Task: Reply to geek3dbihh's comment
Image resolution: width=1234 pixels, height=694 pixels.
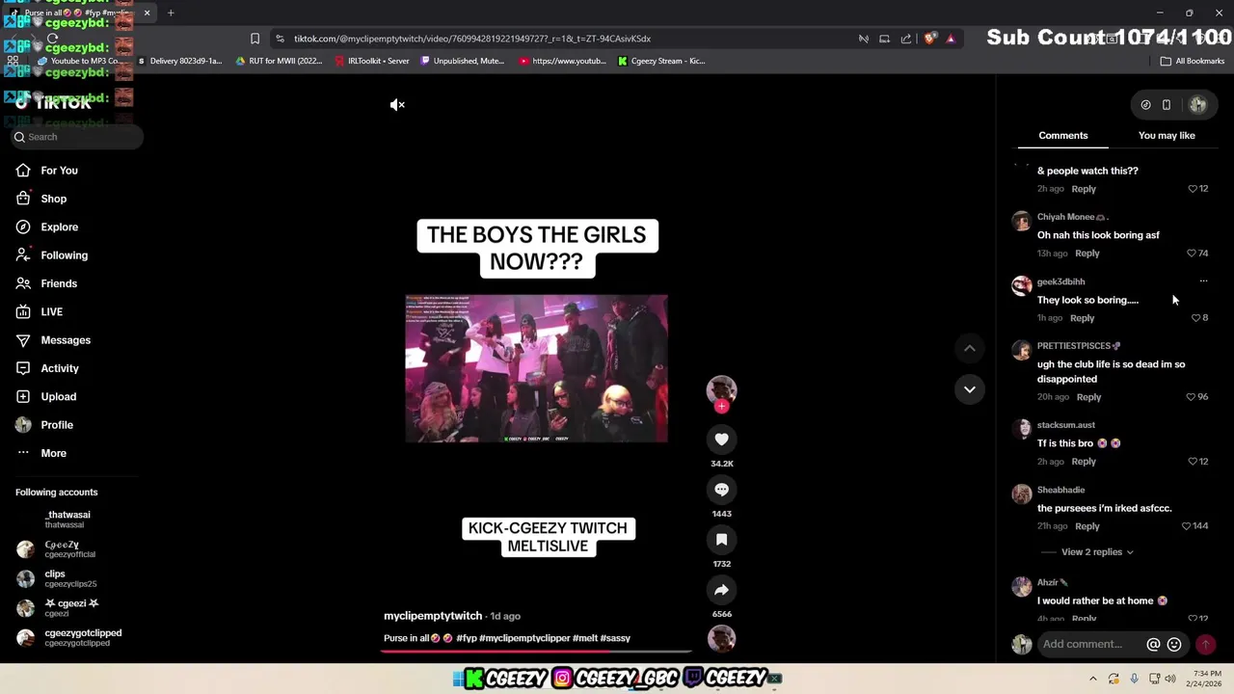Action: click(x=1082, y=318)
